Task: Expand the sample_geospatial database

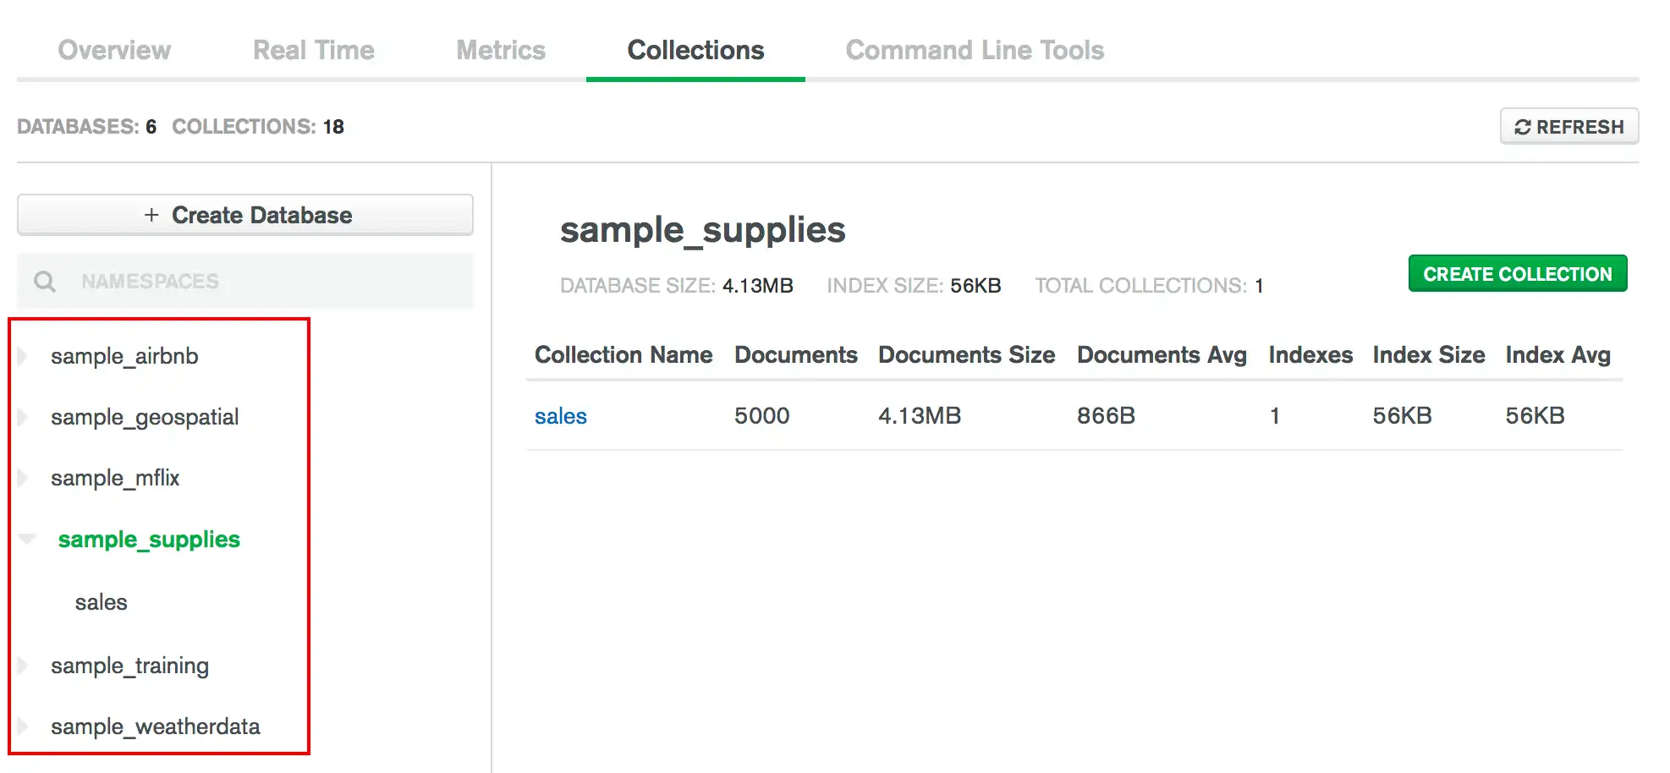Action: click(x=20, y=417)
